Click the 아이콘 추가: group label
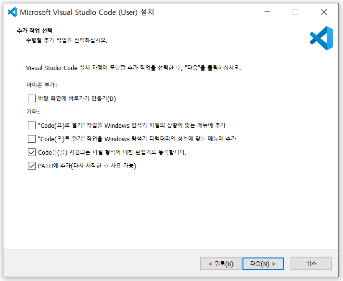Viewport: 343px width, 281px height. pos(42,85)
